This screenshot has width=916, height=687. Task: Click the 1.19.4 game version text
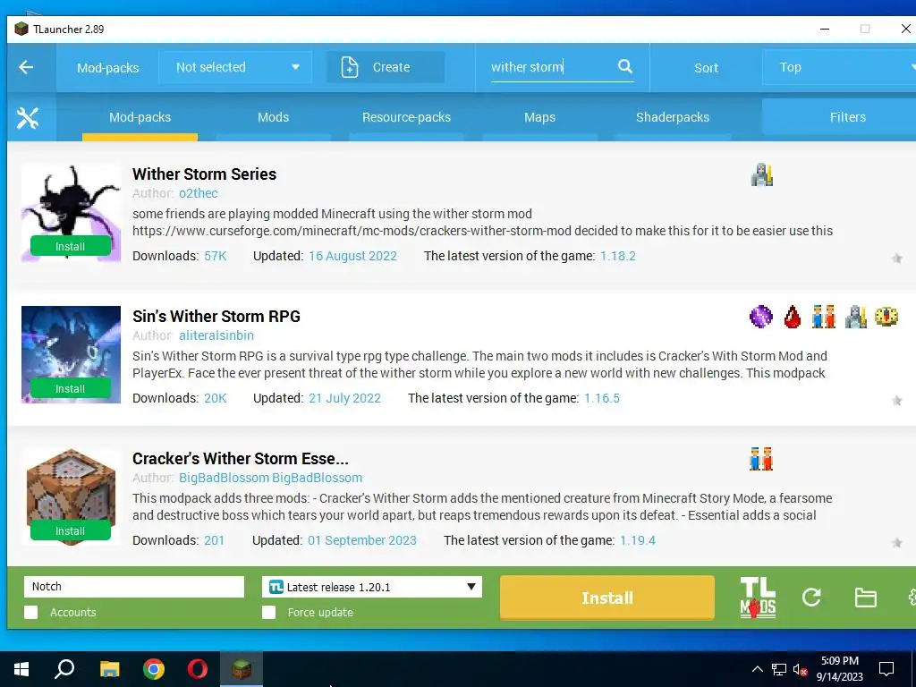pos(637,540)
